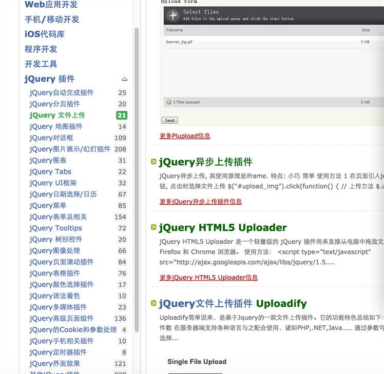Click the Select files label
384x374 pixels.
201,12
